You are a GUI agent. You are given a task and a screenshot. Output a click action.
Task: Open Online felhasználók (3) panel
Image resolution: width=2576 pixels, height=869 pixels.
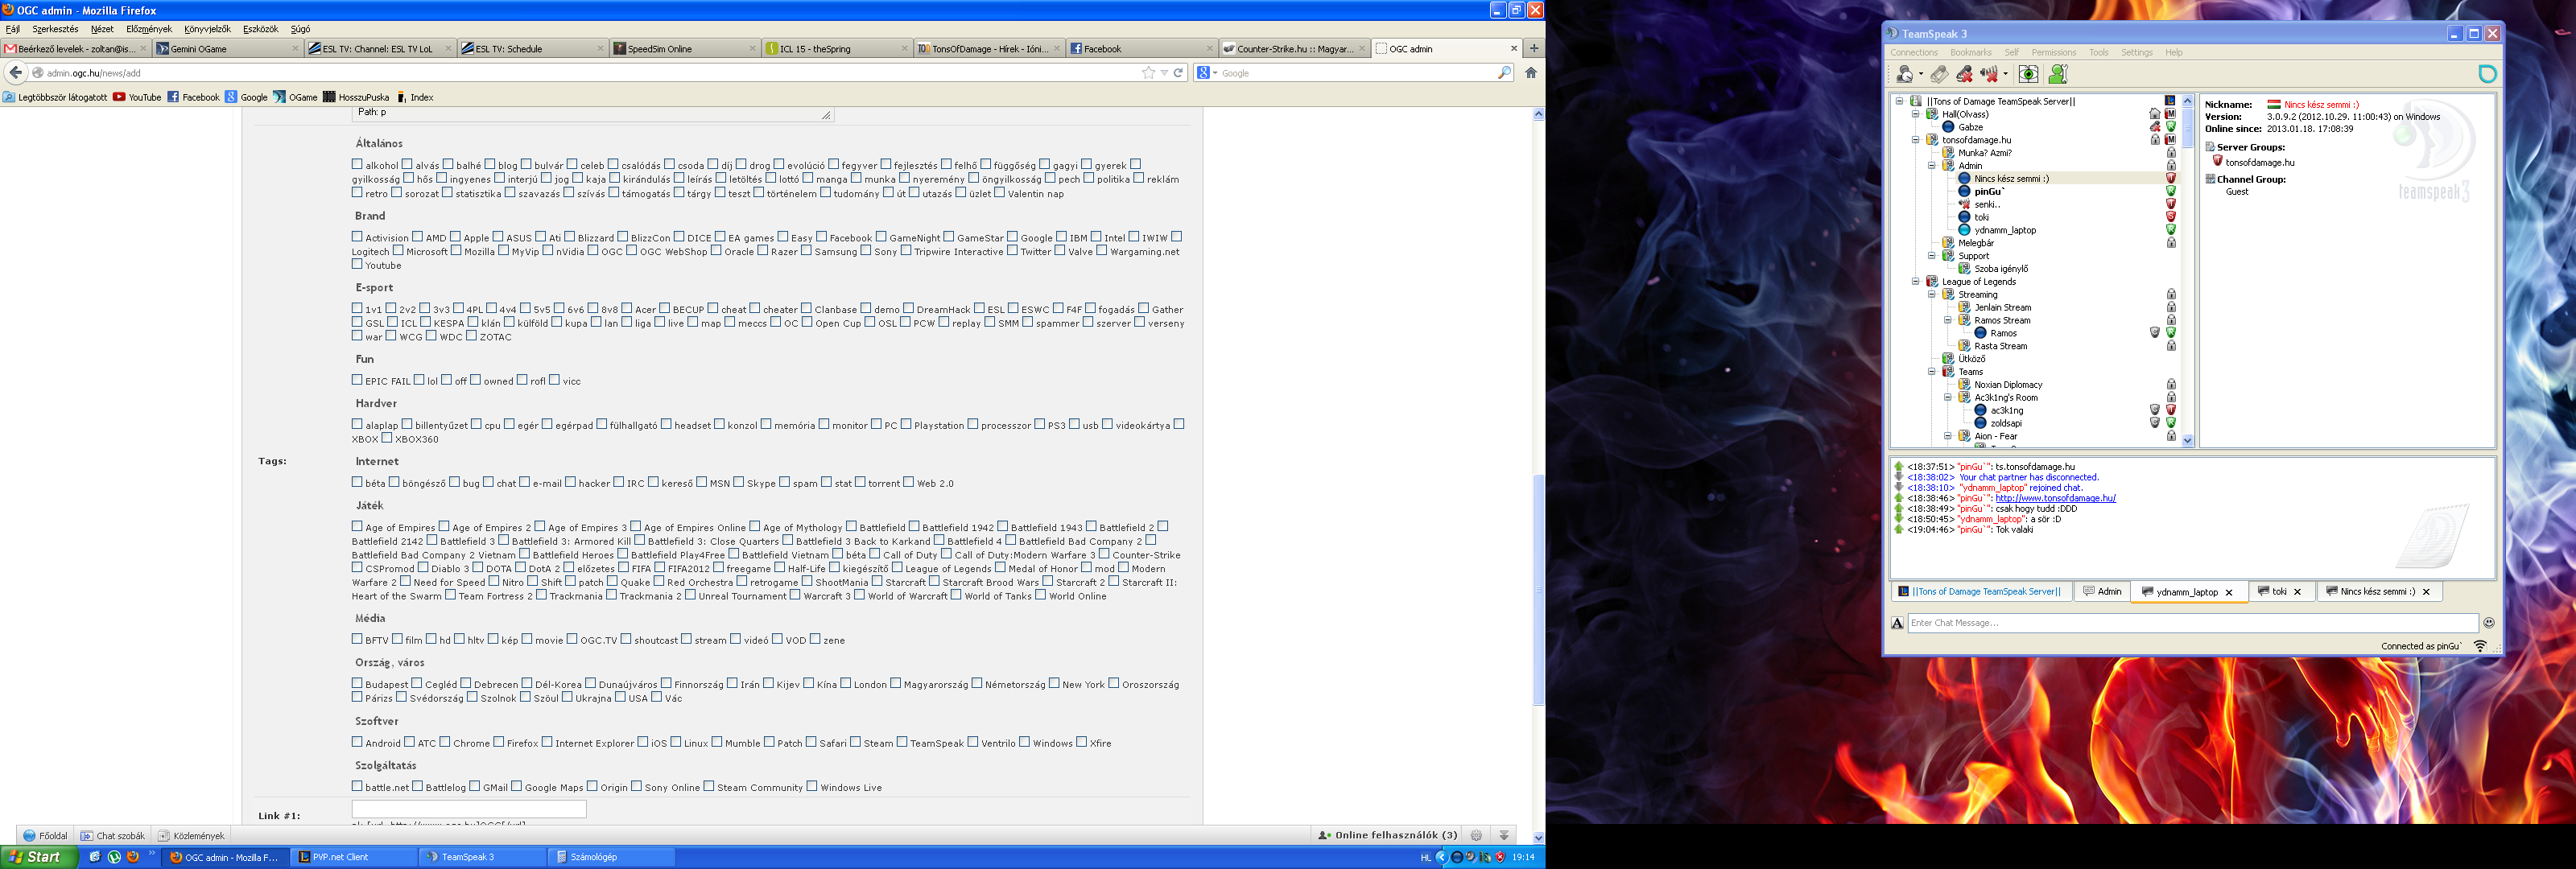coord(1388,835)
